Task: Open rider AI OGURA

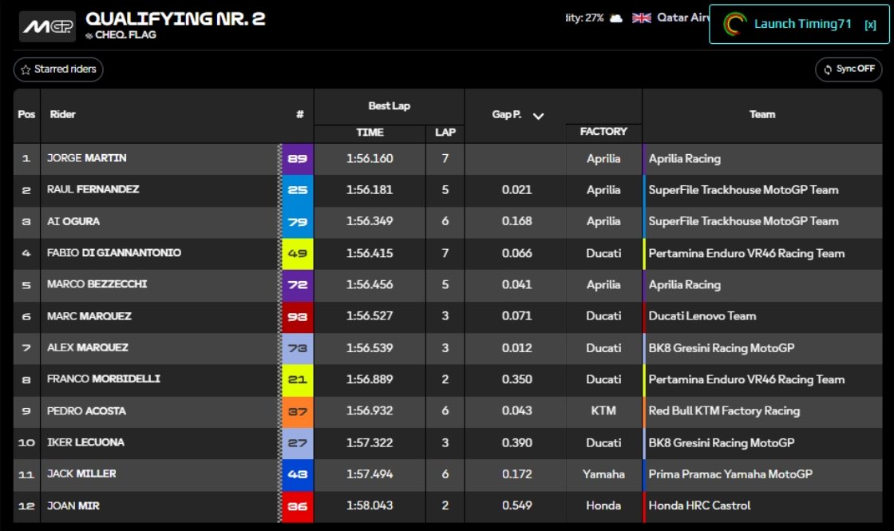Action: [x=73, y=221]
